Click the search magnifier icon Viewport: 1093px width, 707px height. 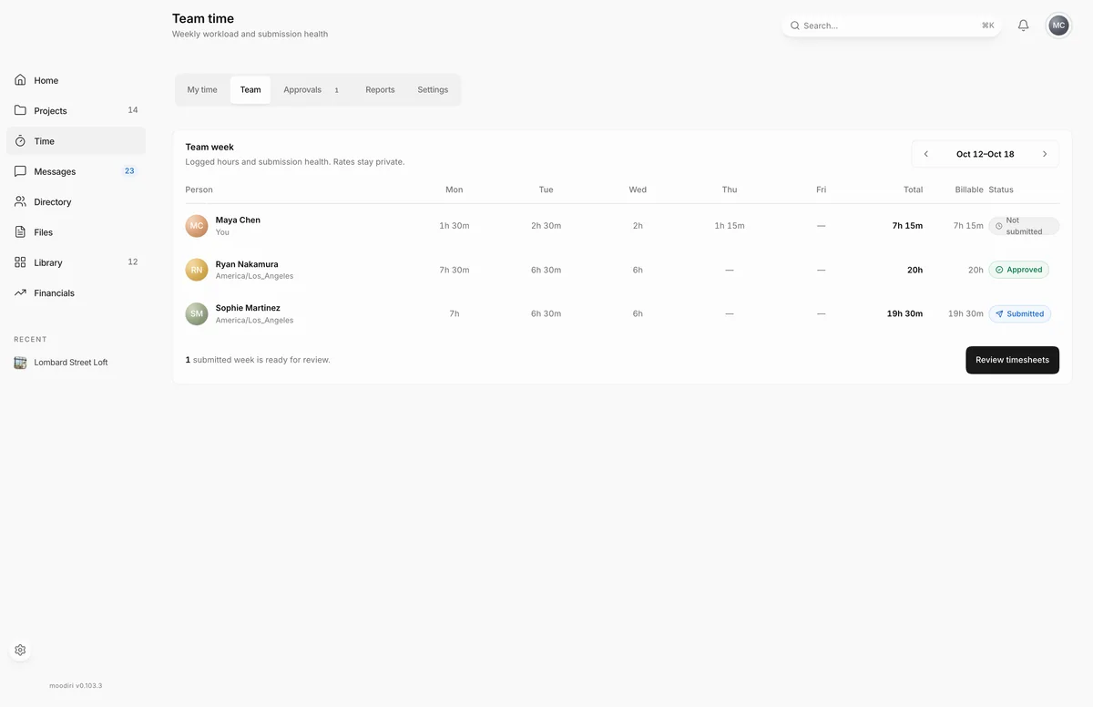795,26
